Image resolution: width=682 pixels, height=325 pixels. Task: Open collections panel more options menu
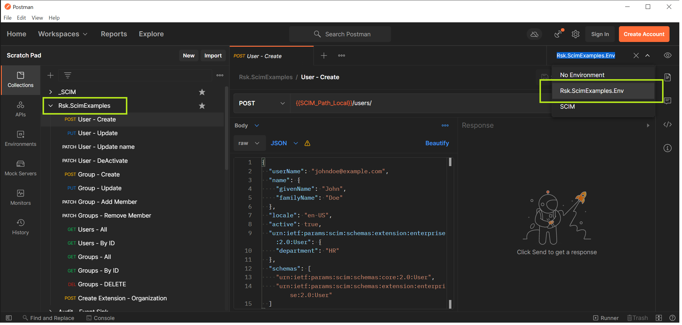click(220, 75)
